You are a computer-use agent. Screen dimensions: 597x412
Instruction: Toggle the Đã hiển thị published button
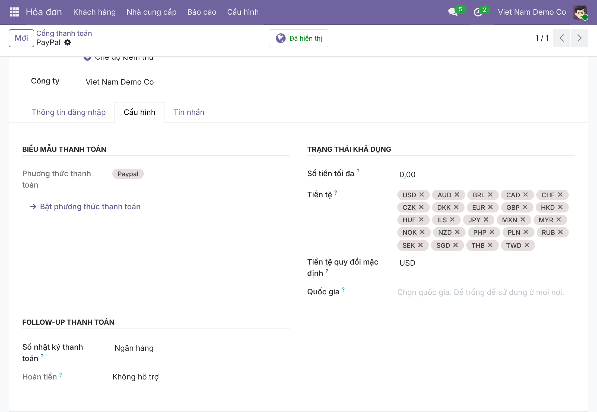click(x=298, y=38)
